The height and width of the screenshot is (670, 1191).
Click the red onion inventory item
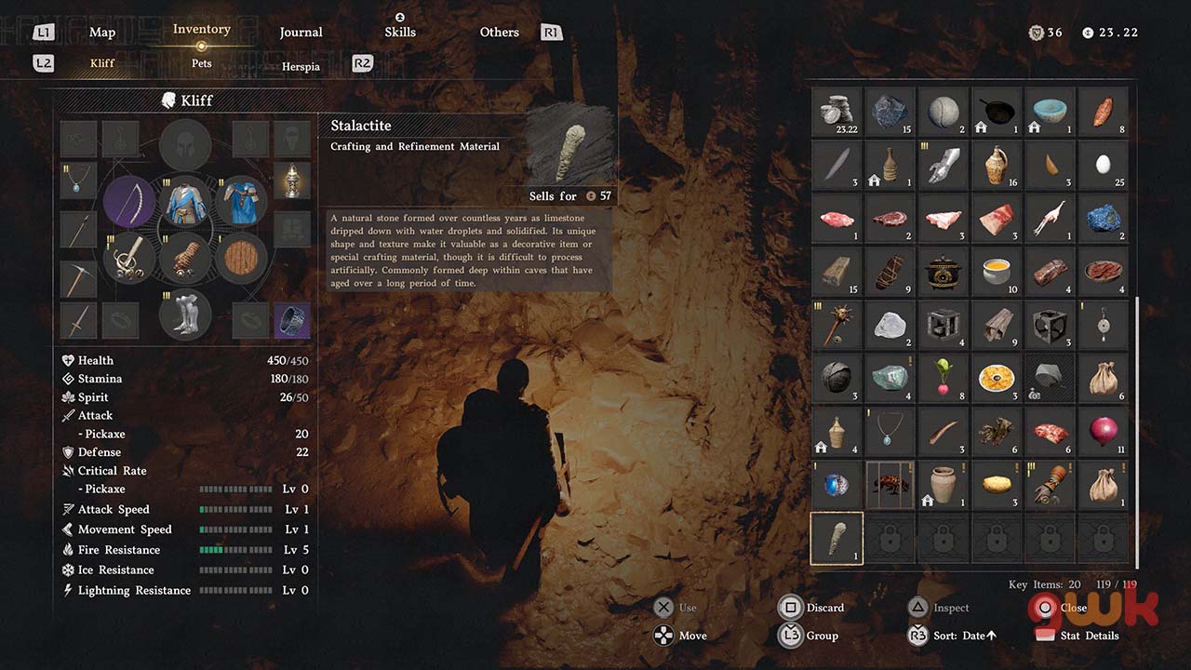[x=1103, y=432]
